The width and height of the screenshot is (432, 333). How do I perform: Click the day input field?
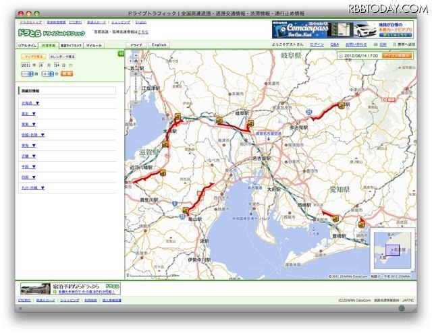pyautogui.click(x=57, y=65)
